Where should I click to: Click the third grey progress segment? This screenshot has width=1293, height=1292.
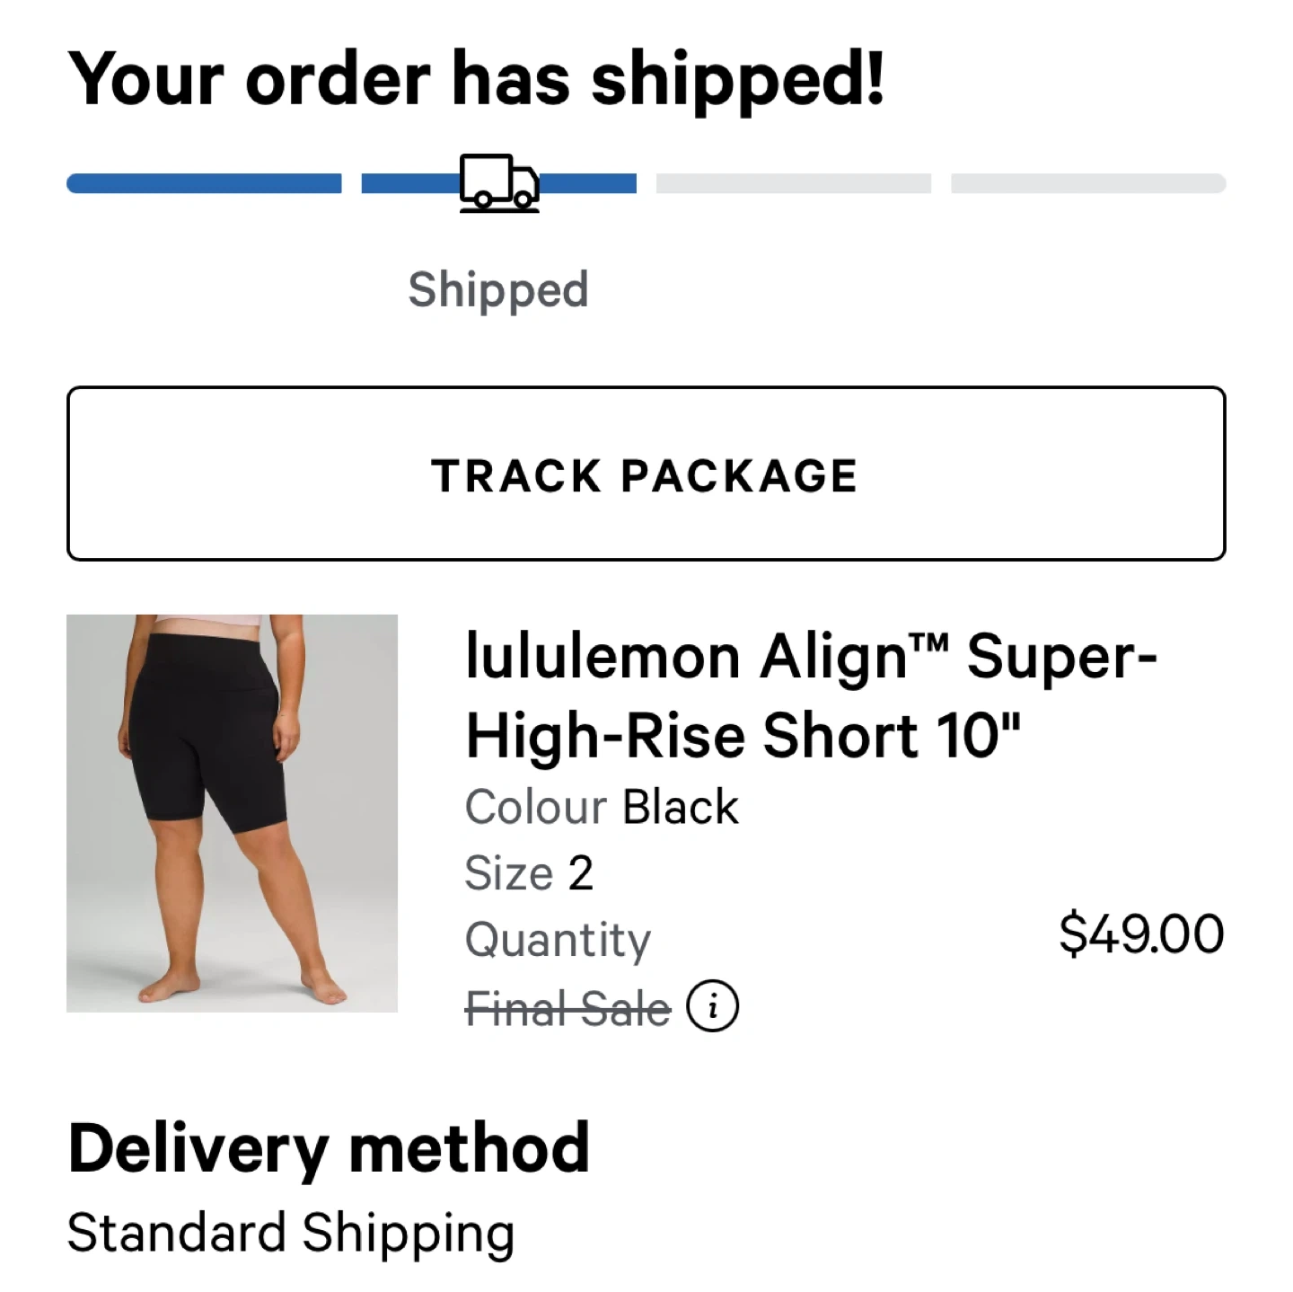(793, 183)
